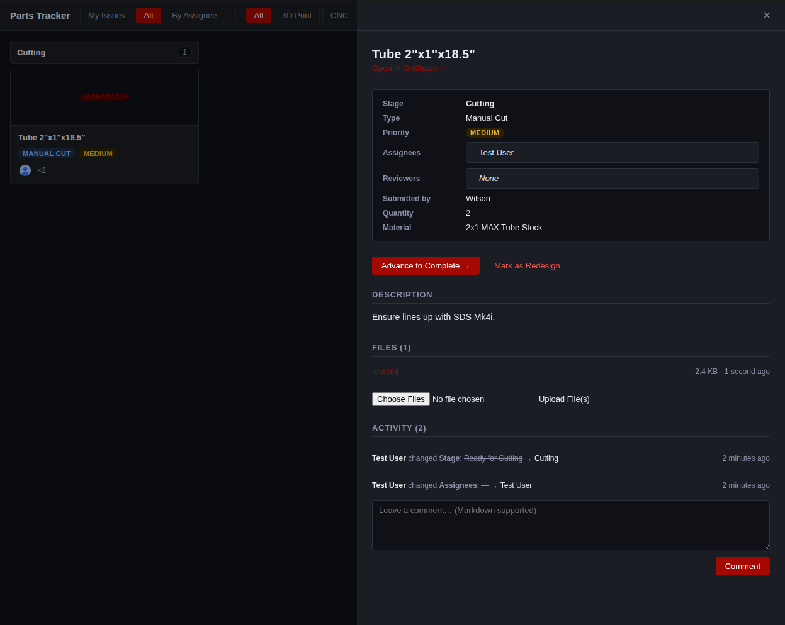
Task: Open the Reviewers selector showing None
Action: [612, 178]
